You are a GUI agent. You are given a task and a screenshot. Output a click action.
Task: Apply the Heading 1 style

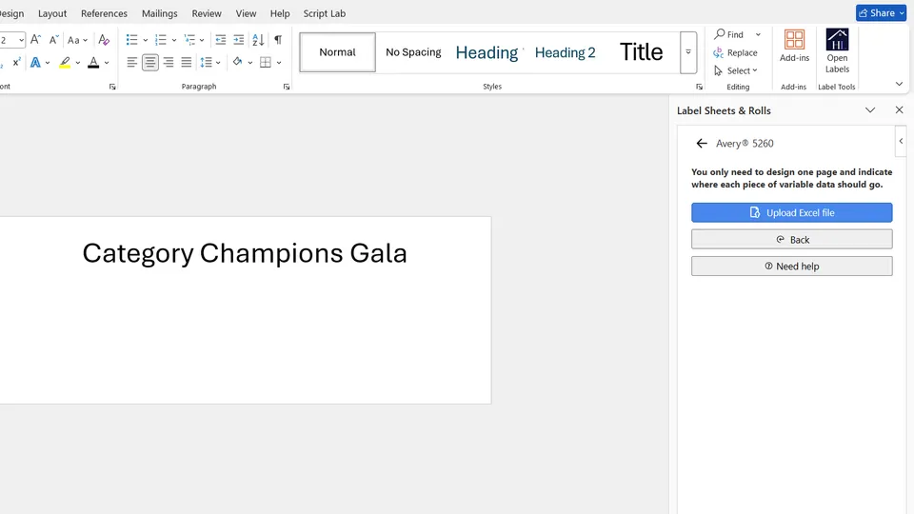tap(487, 51)
